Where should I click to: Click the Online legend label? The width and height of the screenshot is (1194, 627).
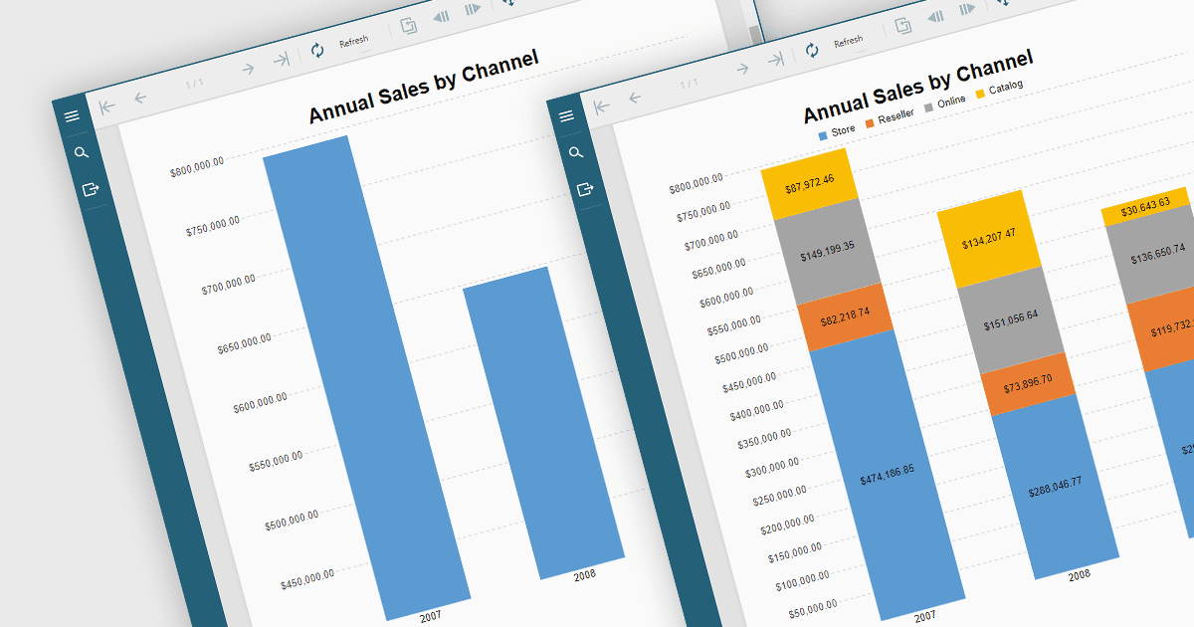click(951, 101)
